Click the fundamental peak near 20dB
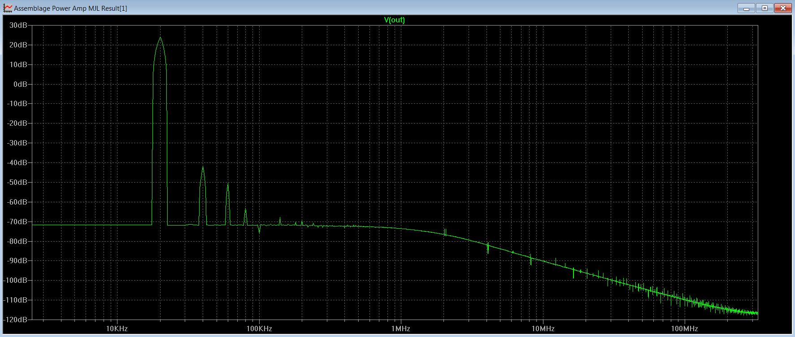Viewport: 795px width, 337px height. 160,38
